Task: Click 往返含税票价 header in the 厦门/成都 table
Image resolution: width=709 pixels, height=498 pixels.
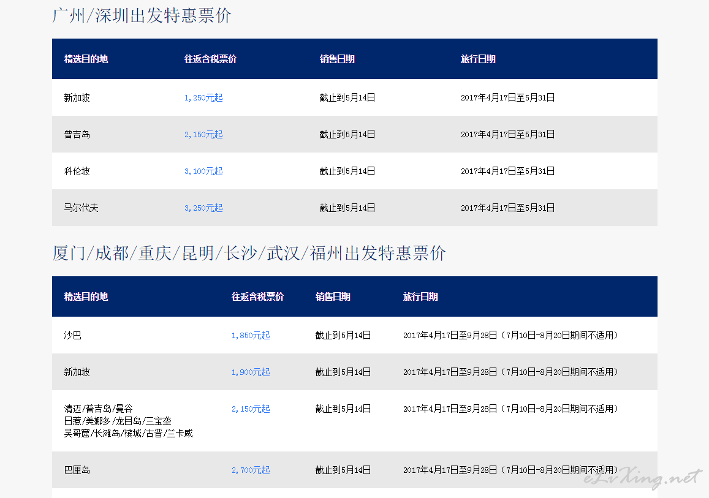Action: 258,296
